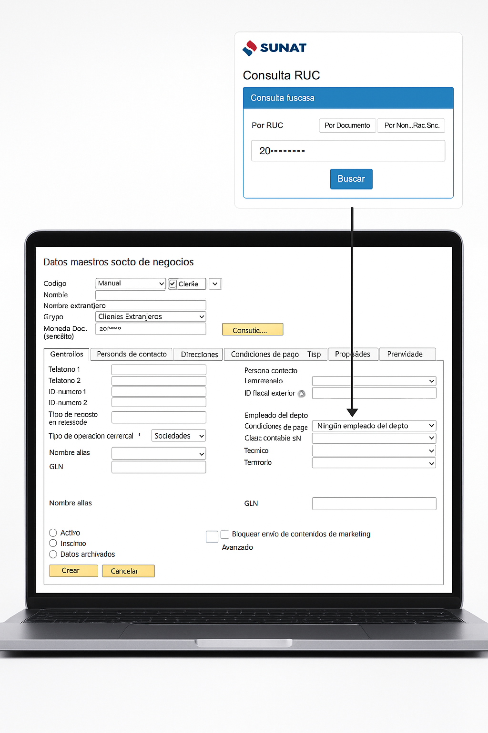Open the Tecnico dropdown
488x733 pixels.
(374, 450)
